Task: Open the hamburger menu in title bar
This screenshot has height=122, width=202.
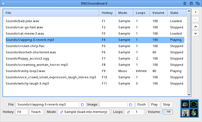Action: [185, 3]
